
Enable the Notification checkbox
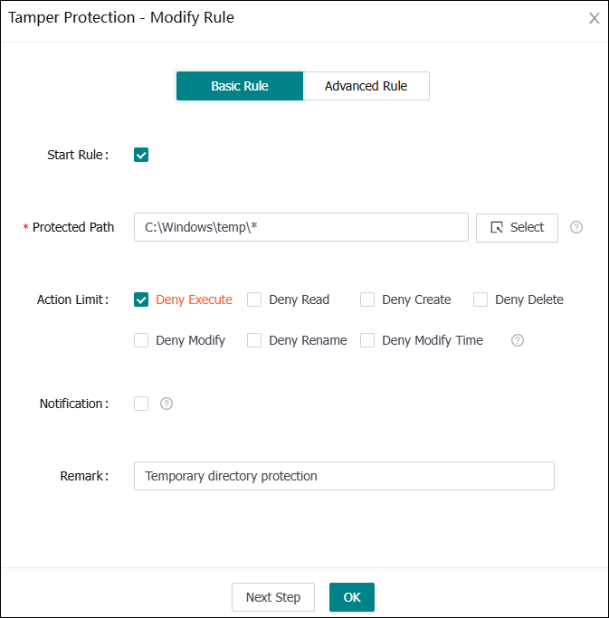[x=141, y=404]
